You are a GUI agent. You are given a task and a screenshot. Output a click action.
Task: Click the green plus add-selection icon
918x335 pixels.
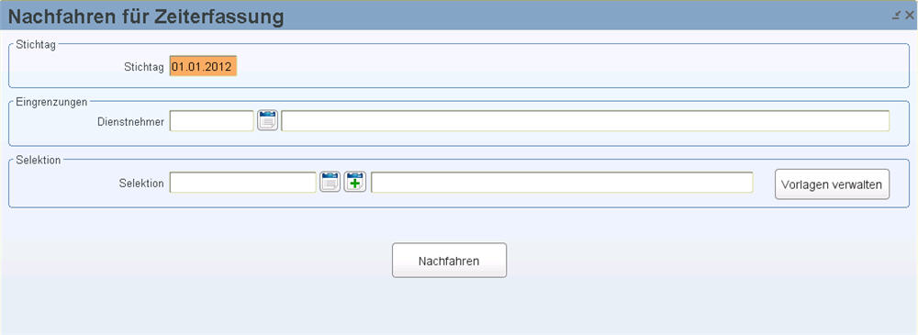pyautogui.click(x=354, y=182)
